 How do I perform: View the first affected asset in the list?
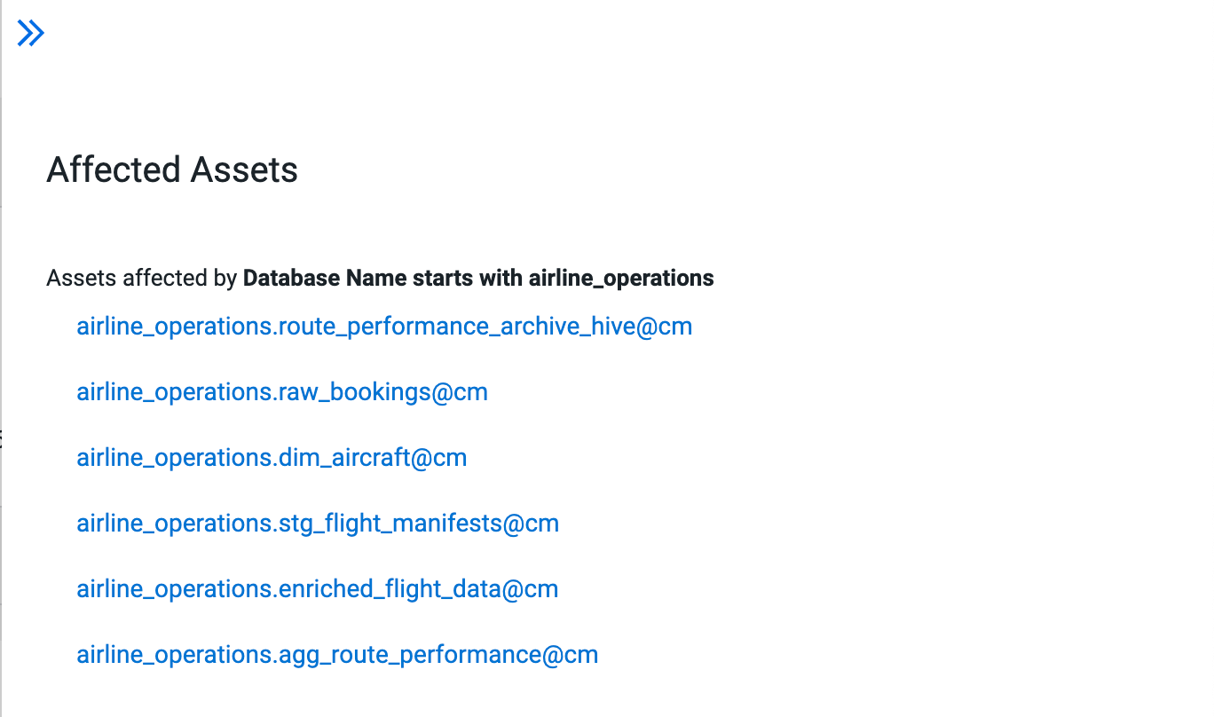click(383, 327)
